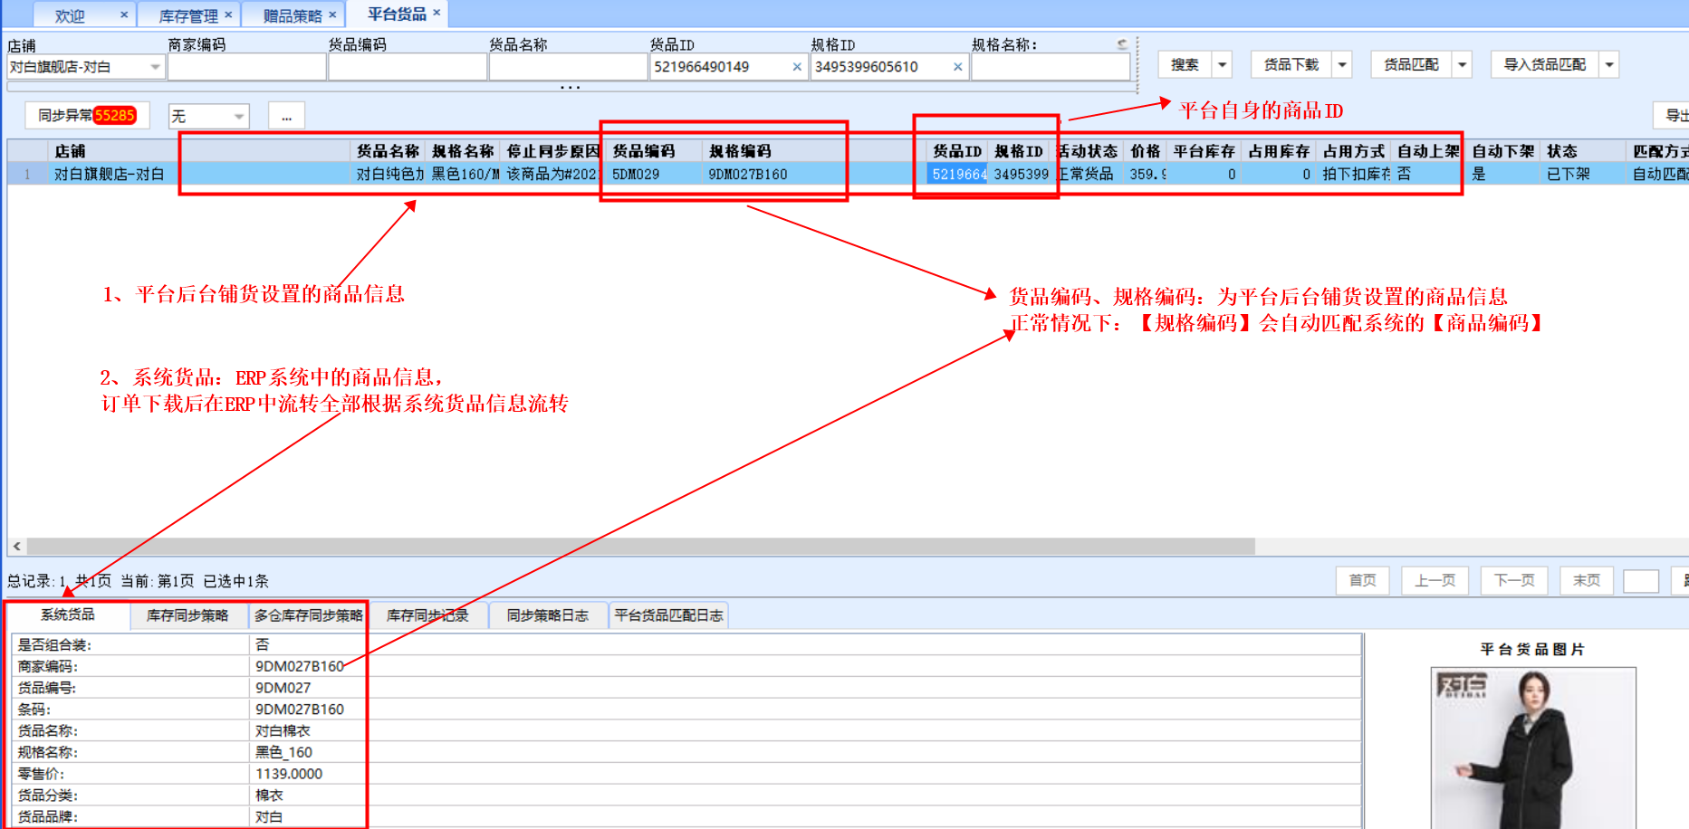Clear the 货品ID search field
This screenshot has width=1689, height=829.
[797, 67]
